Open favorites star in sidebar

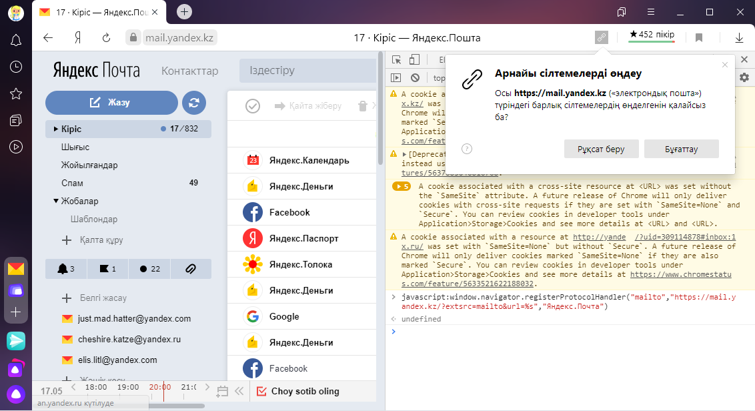coord(16,94)
